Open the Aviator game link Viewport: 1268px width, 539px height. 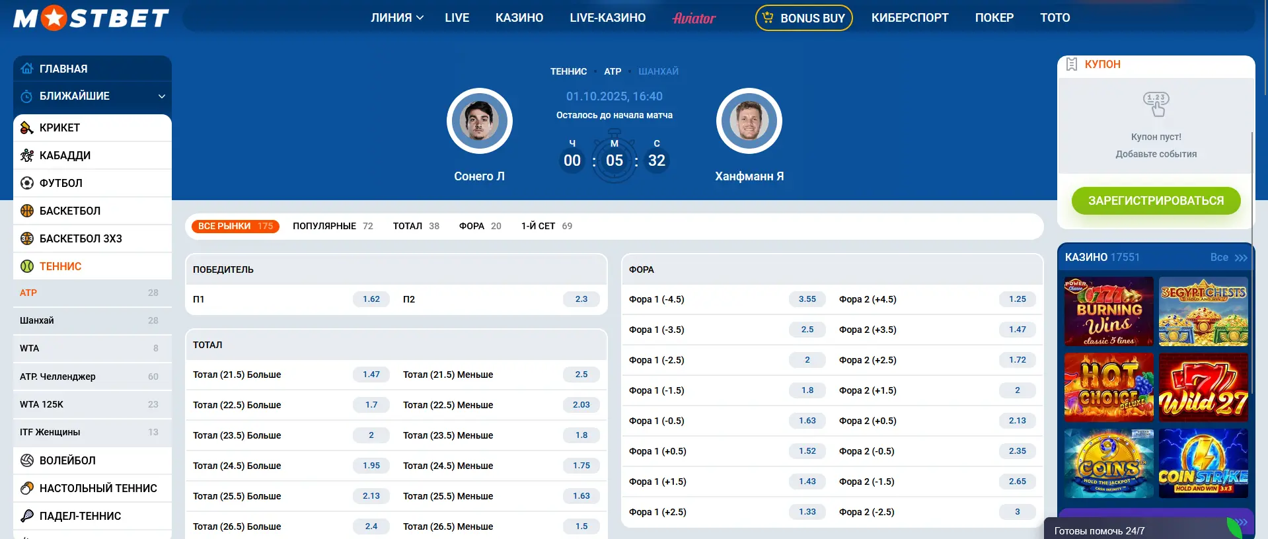[694, 18]
